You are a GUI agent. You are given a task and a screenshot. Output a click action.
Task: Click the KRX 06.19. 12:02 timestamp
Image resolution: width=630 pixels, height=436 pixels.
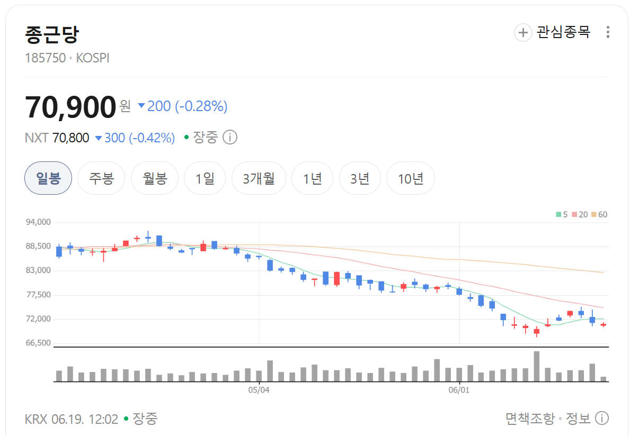point(72,419)
